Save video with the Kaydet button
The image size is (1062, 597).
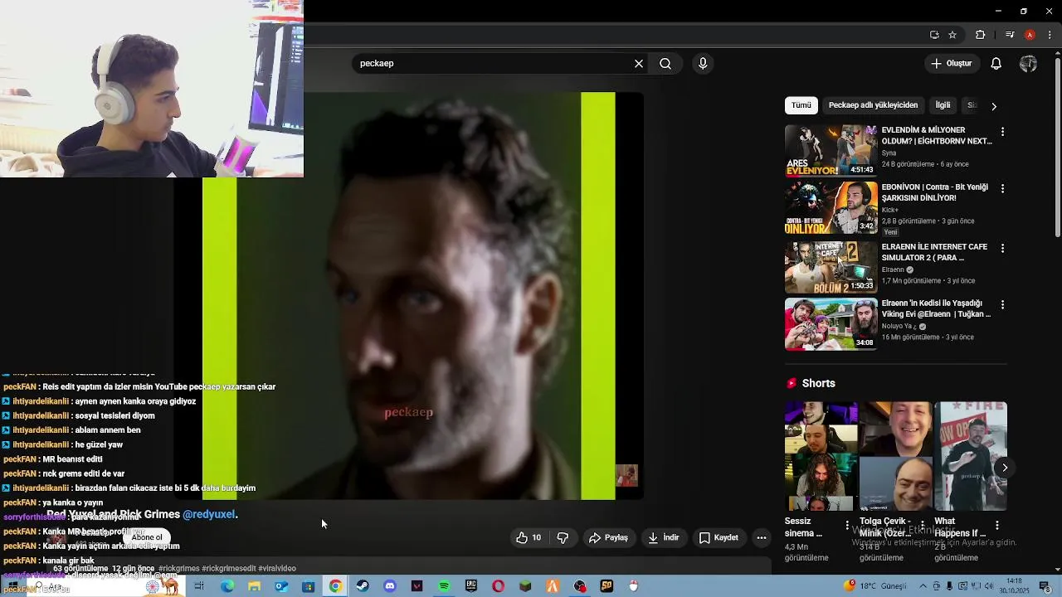click(719, 538)
